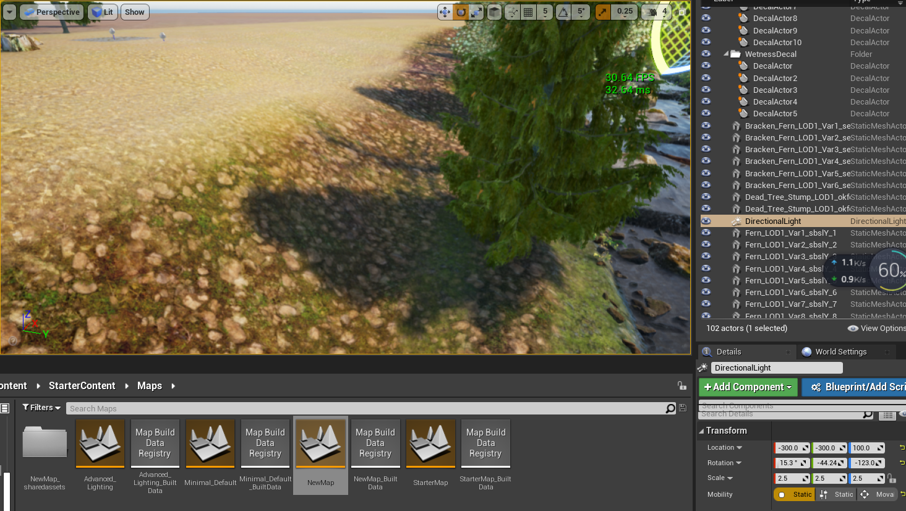906x511 pixels.
Task: Click the Location X value field
Action: 792,448
